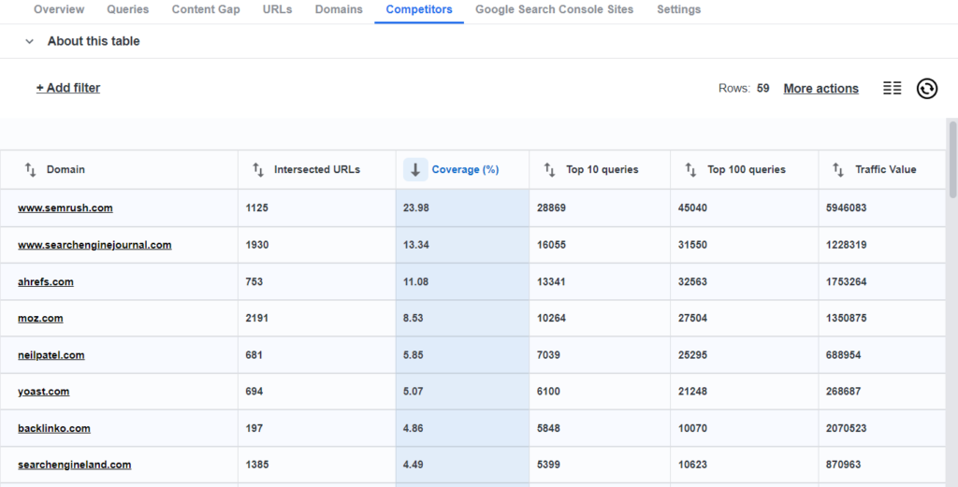Open the www.searchenginejournal.com link
The width and height of the screenshot is (958, 487).
pyautogui.click(x=94, y=245)
